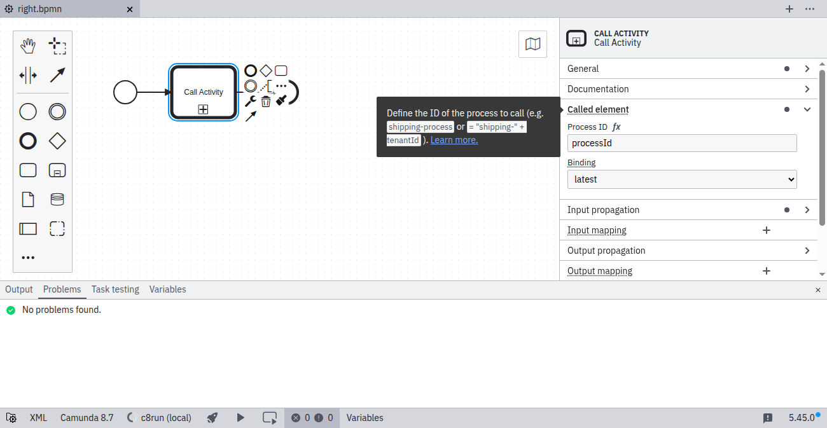Collapse the Called element section

(807, 109)
